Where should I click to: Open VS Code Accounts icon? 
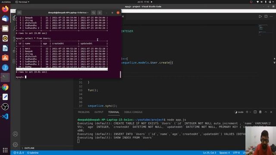click(x=16, y=134)
